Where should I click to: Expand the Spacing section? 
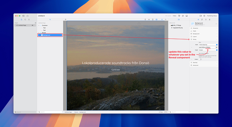(204, 63)
